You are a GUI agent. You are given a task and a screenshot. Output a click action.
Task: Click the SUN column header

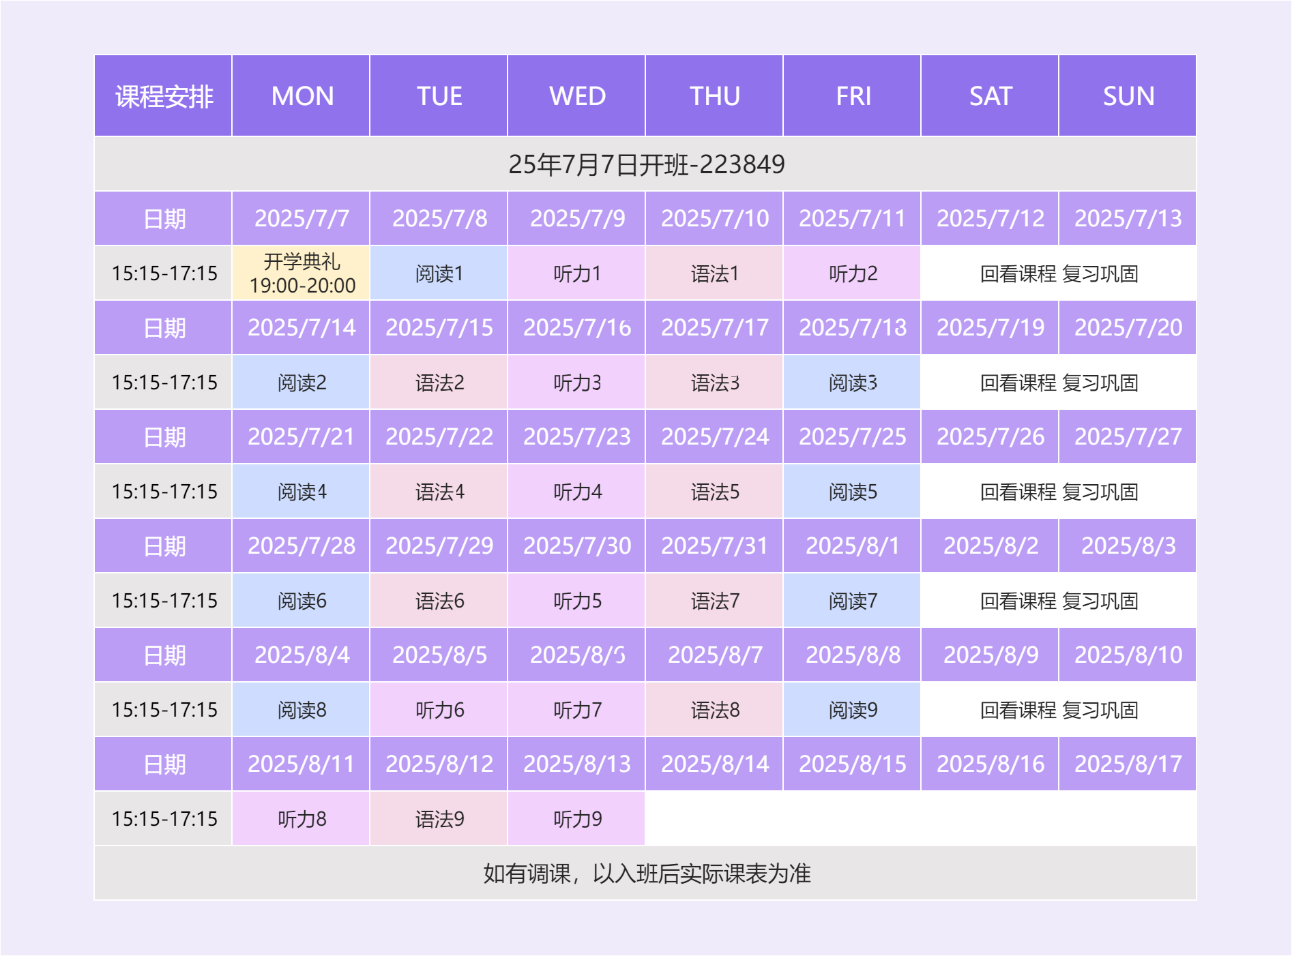[x=1128, y=96]
